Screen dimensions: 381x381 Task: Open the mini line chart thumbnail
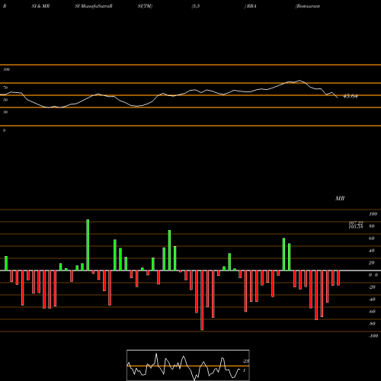188,365
